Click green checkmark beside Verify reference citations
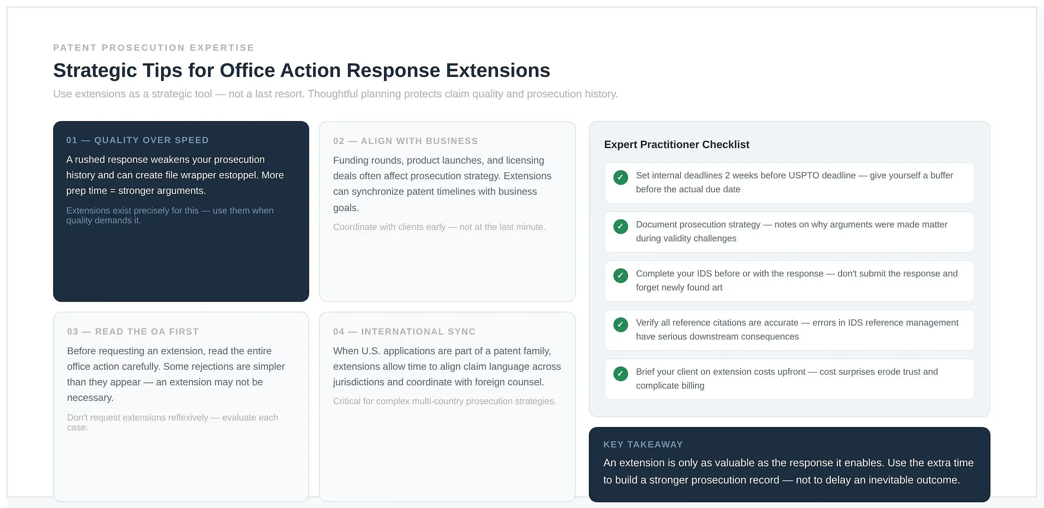The width and height of the screenshot is (1044, 508). (x=620, y=325)
